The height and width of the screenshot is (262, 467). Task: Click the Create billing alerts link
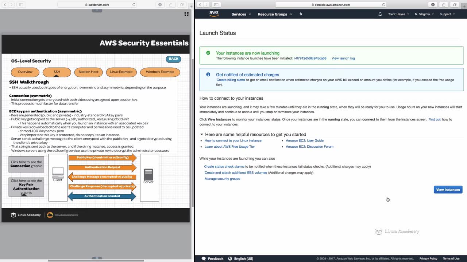tap(231, 80)
